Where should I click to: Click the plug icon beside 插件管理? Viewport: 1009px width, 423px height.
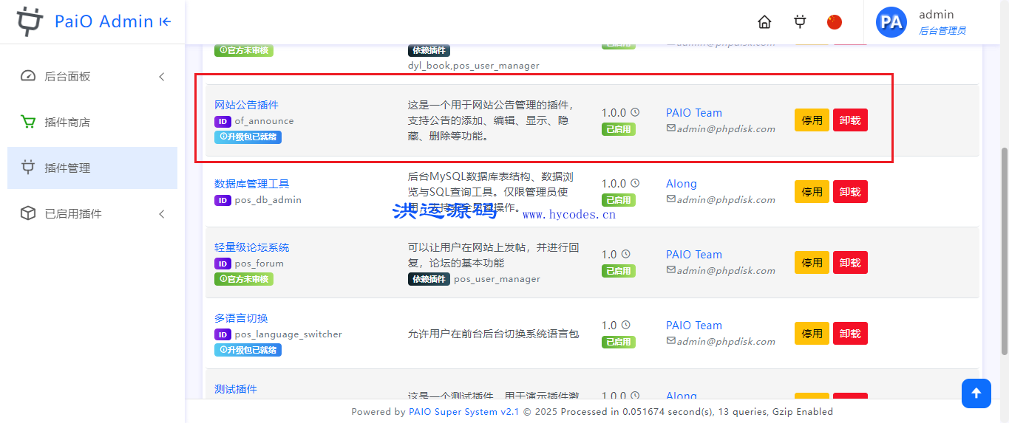tap(28, 168)
